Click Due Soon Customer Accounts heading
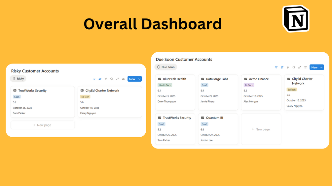The width and height of the screenshot is (332, 186). [184, 60]
